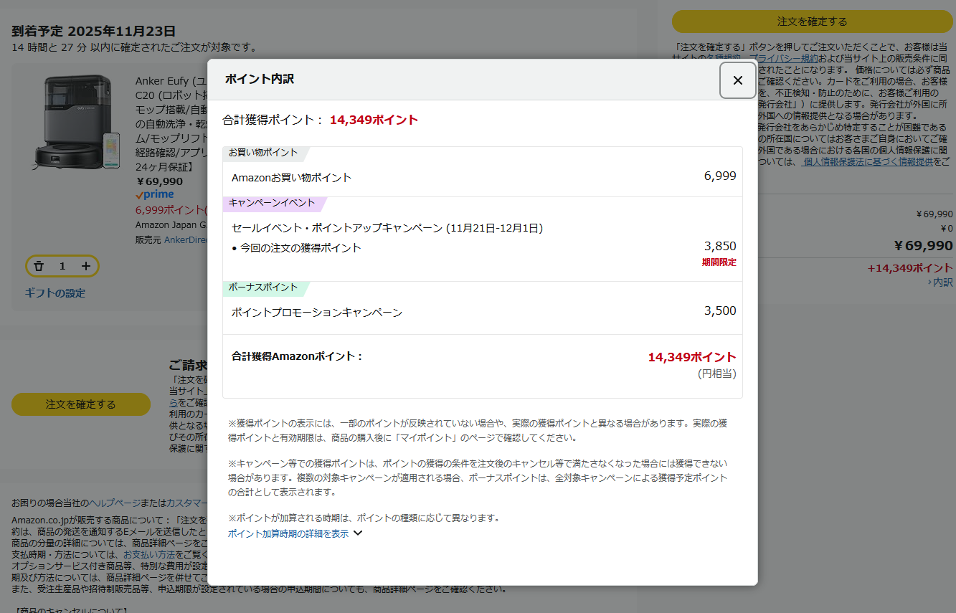Click the Anker Eufy product title text
This screenshot has height=613, width=956.
click(171, 81)
